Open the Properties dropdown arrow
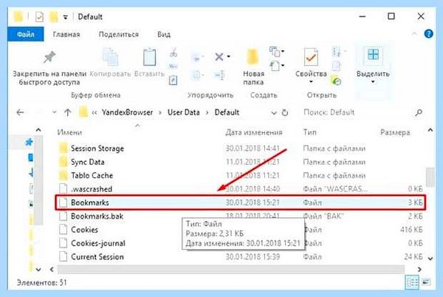 311,82
